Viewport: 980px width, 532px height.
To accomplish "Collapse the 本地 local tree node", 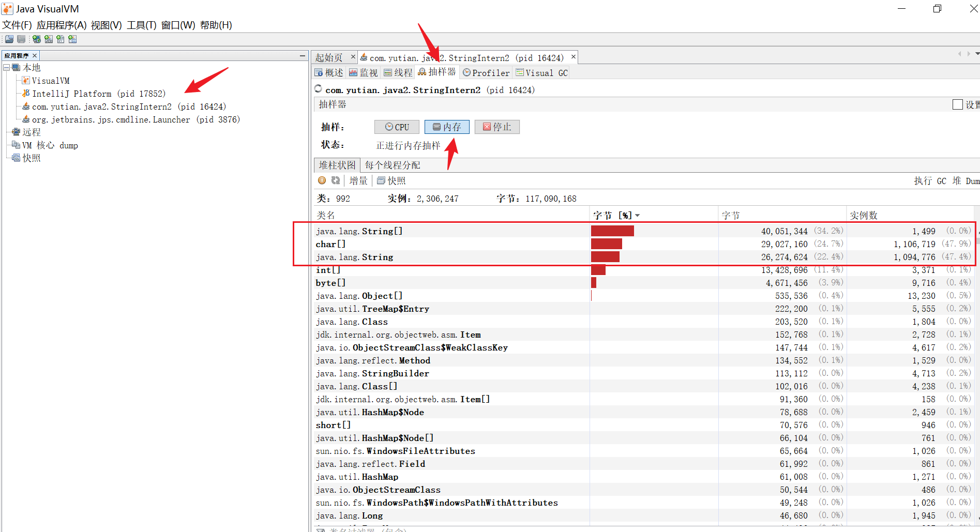I will pyautogui.click(x=7, y=68).
